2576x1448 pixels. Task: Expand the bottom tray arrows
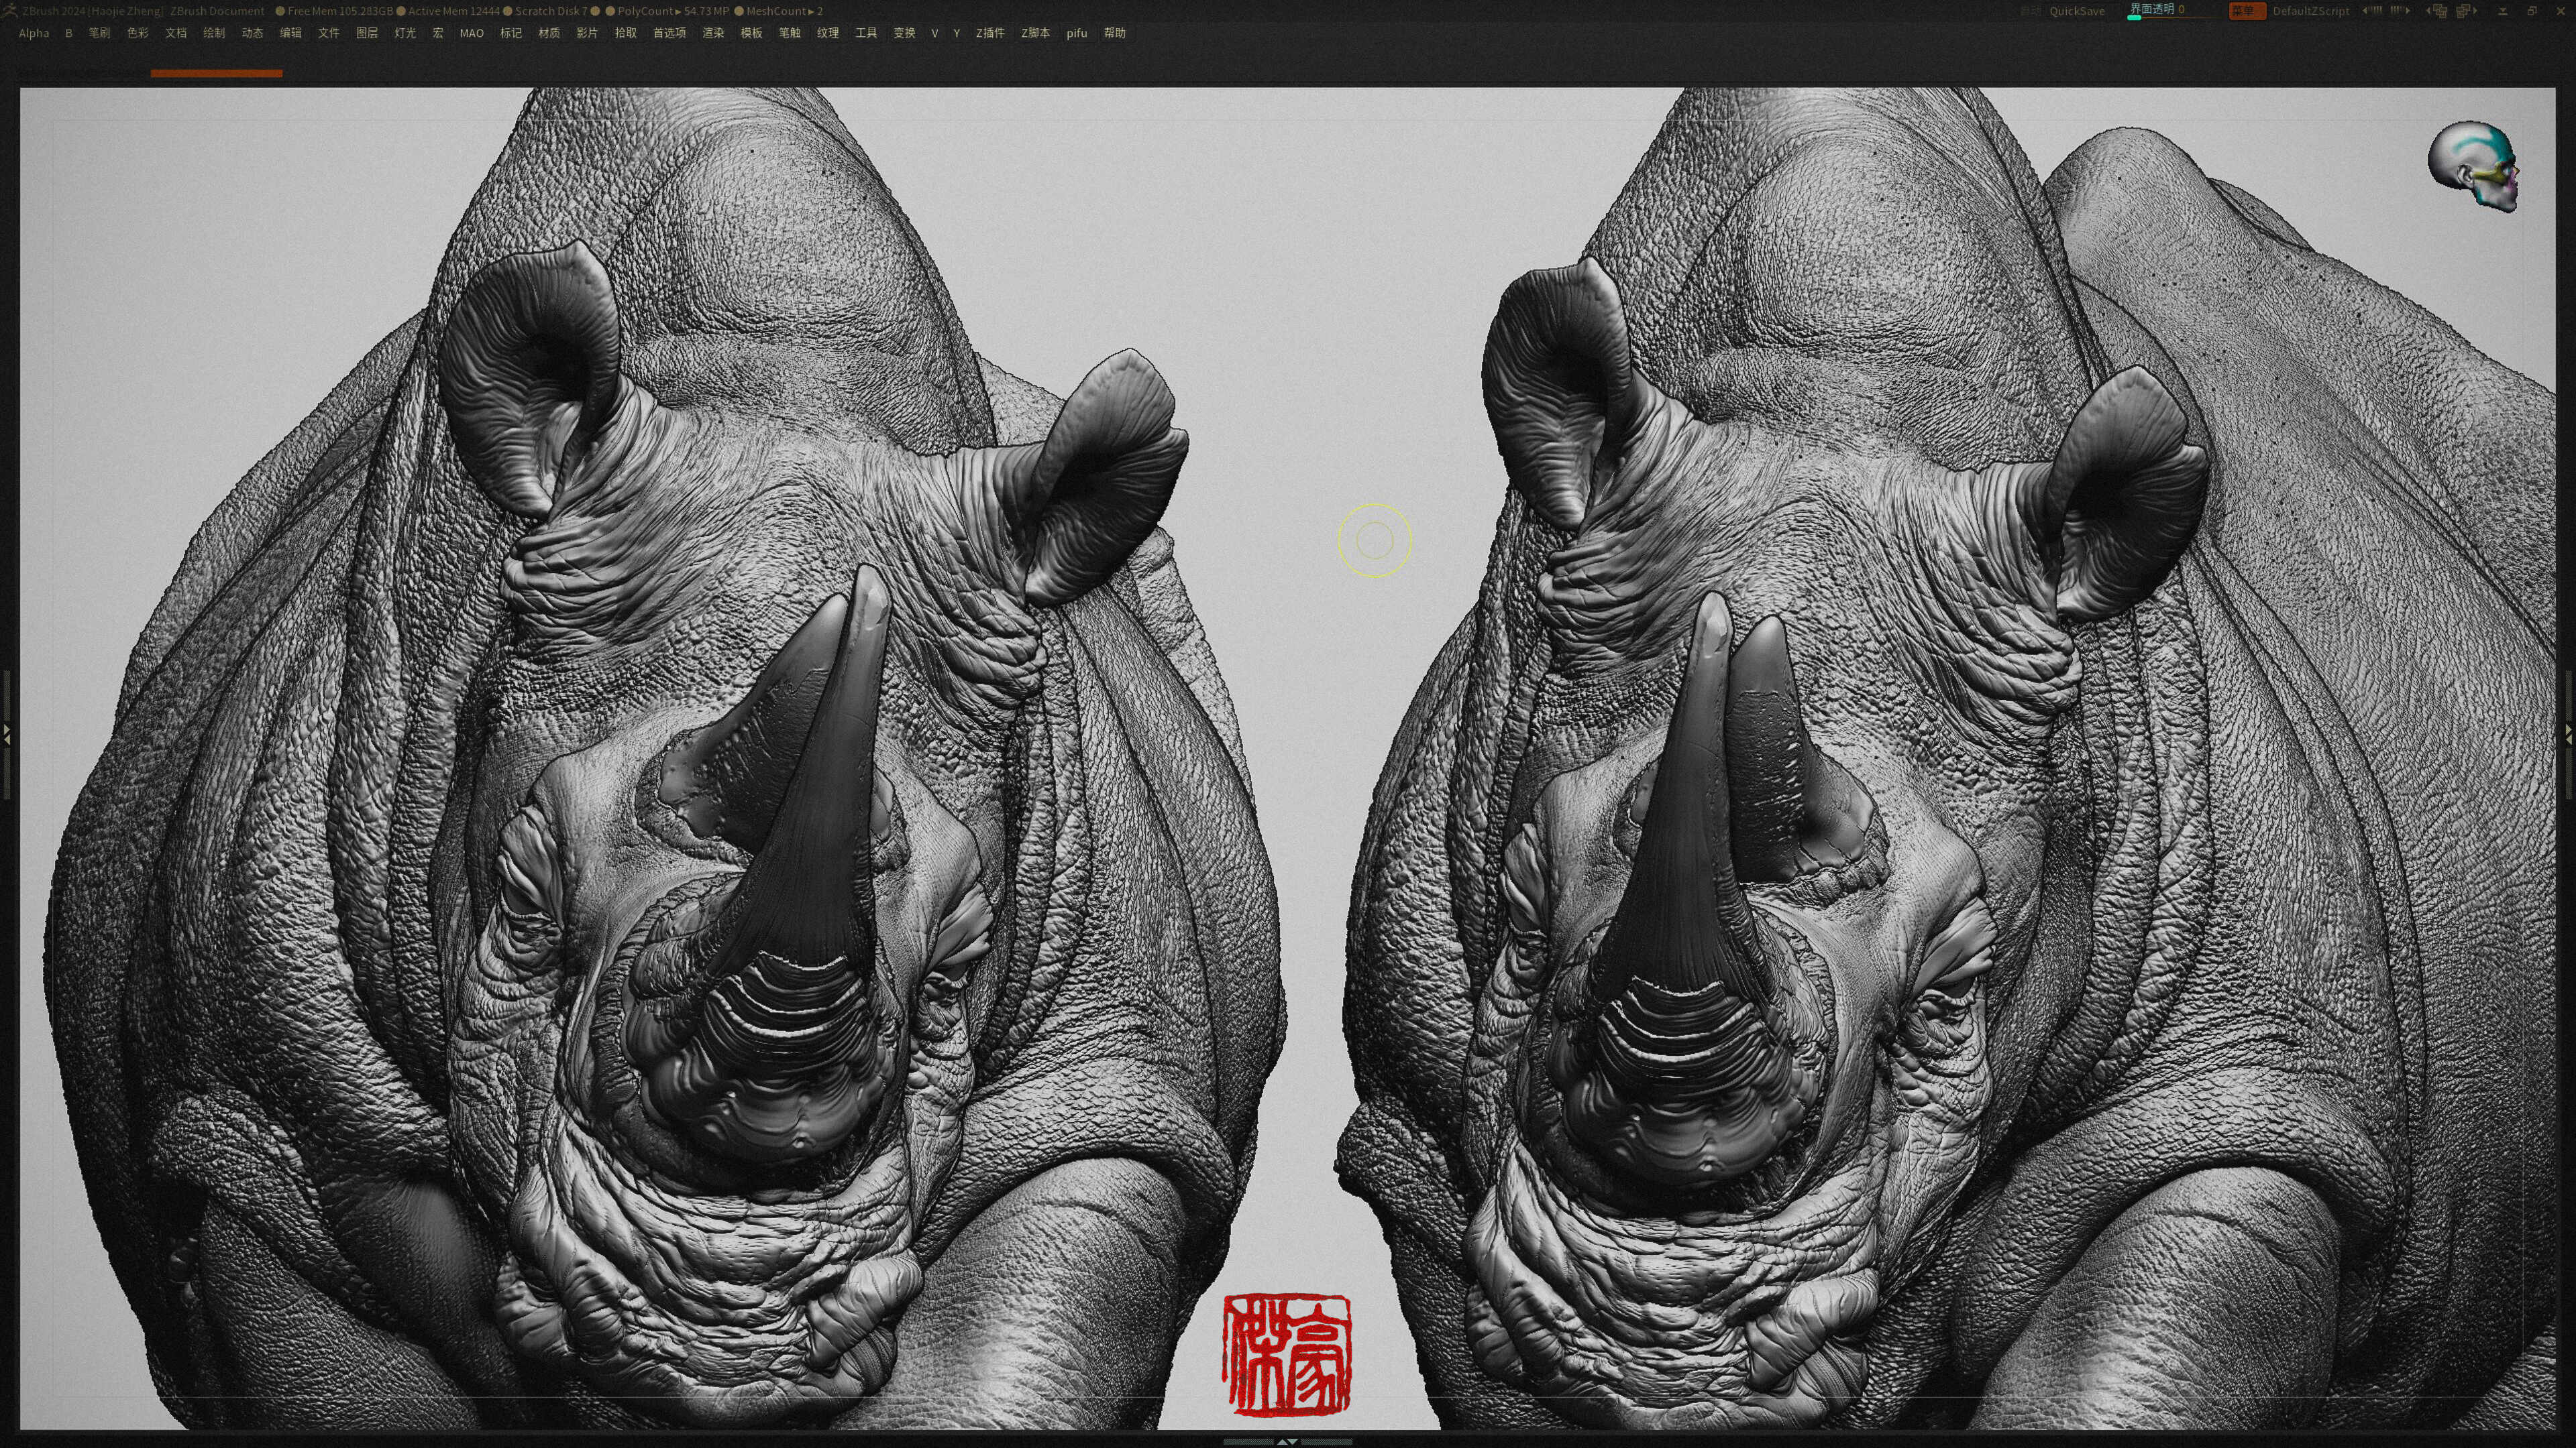click(1287, 1442)
